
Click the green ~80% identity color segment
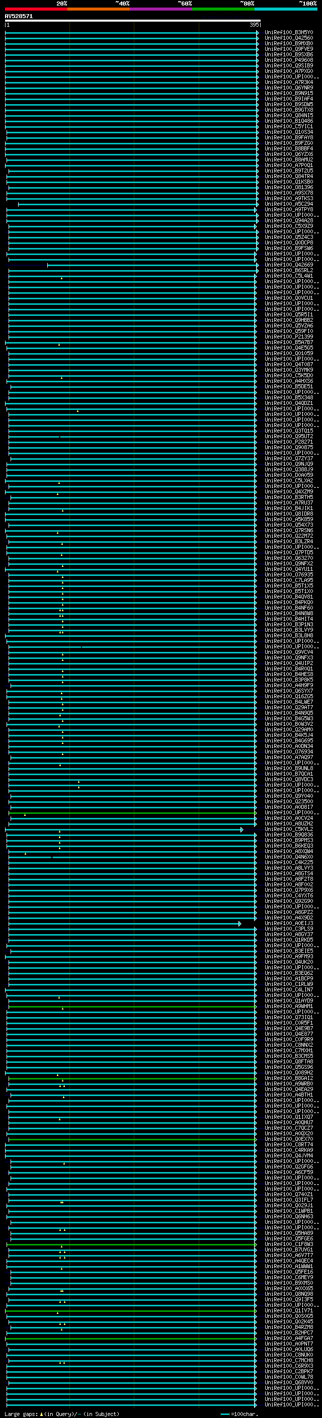(x=223, y=9)
